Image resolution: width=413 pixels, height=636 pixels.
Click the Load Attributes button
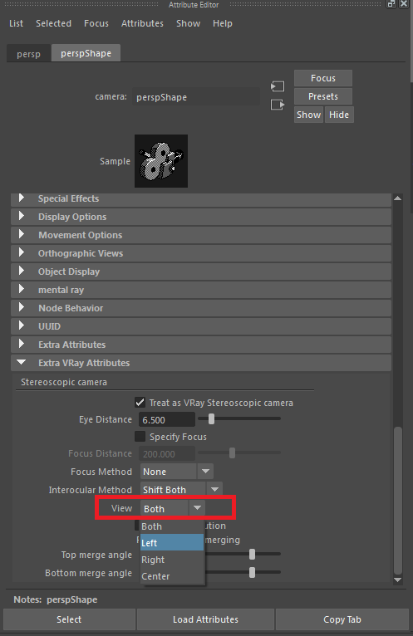(205, 619)
